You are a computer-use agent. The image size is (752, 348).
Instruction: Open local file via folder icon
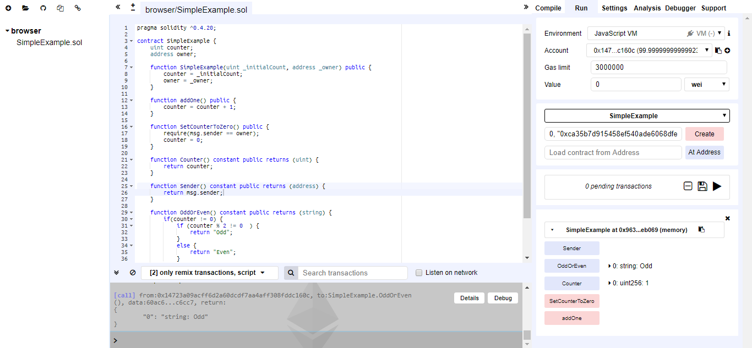click(x=25, y=8)
